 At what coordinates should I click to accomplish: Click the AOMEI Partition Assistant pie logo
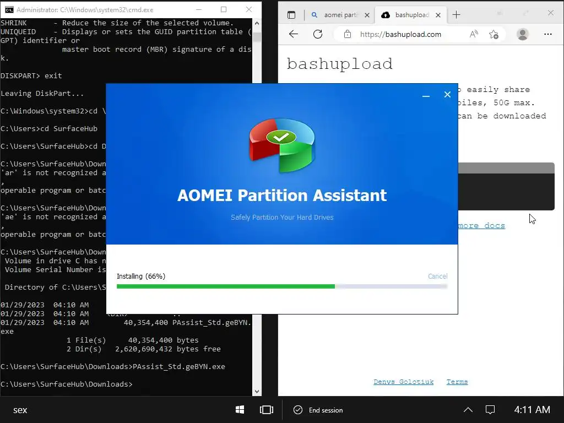coord(282,145)
